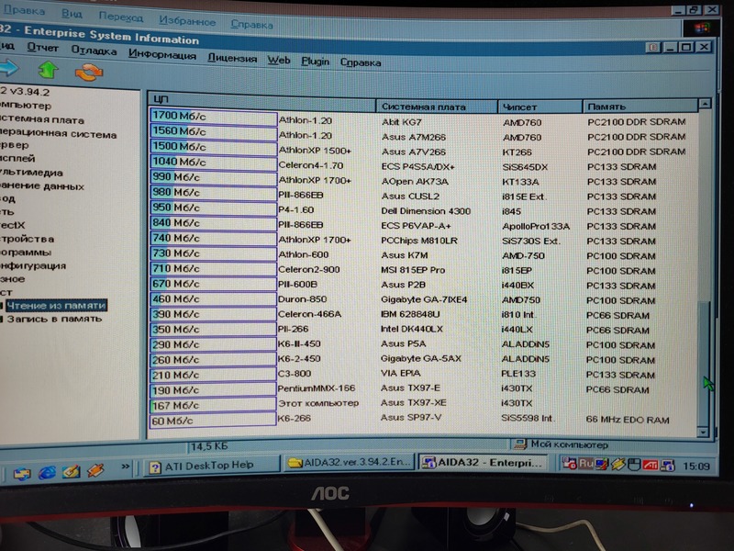This screenshot has height=551, width=734.
Task: Click the 'PIII-600B' CPU entry
Action: click(x=297, y=285)
